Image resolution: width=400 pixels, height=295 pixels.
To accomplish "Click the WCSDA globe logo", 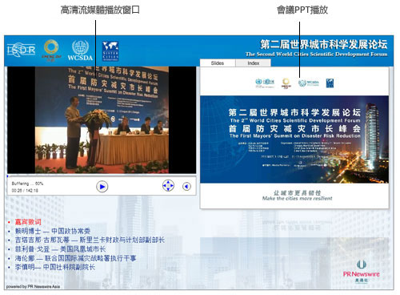I will [x=80, y=51].
